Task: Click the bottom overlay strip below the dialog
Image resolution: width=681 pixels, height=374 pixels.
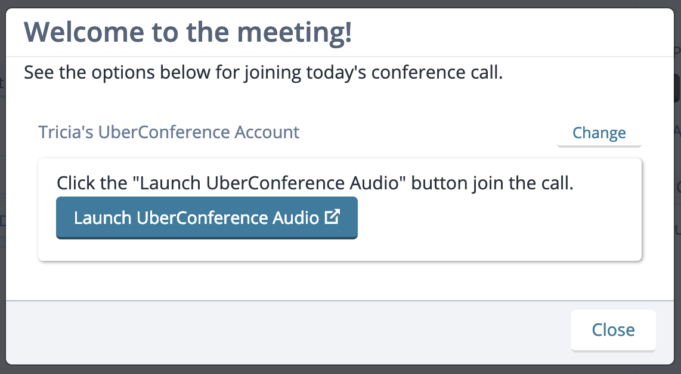Action: [x=340, y=369]
